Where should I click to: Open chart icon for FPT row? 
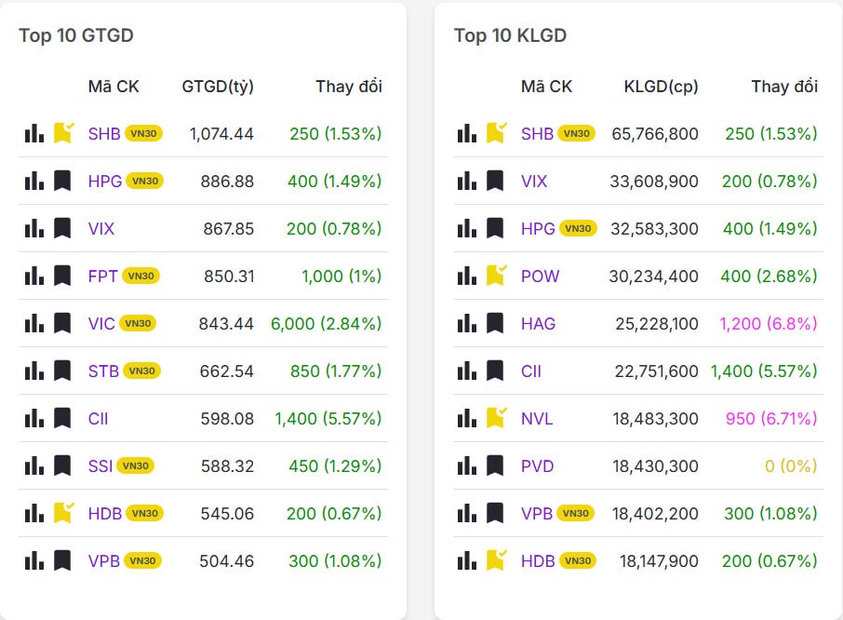[33, 276]
